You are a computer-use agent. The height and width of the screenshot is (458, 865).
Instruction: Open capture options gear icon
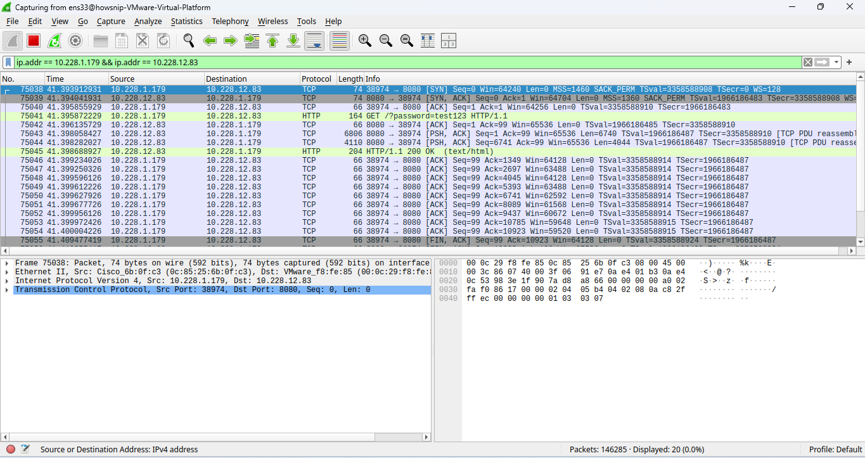75,41
